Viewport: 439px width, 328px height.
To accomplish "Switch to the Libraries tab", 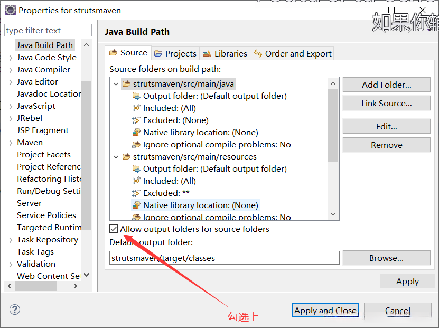I will (225, 53).
